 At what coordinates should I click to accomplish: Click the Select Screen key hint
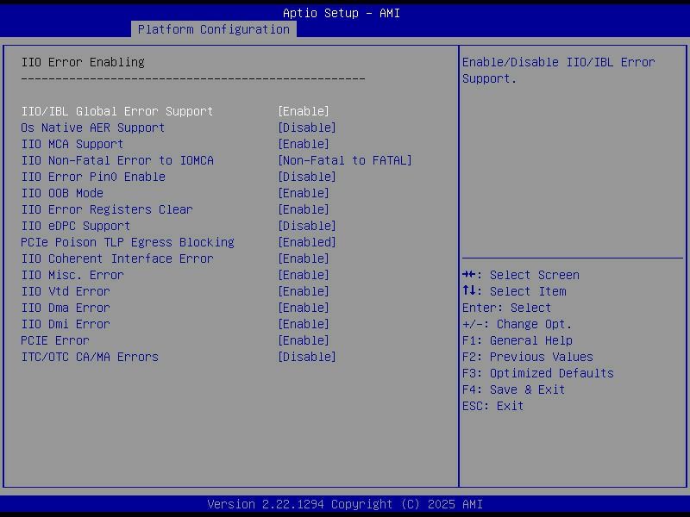pos(521,275)
